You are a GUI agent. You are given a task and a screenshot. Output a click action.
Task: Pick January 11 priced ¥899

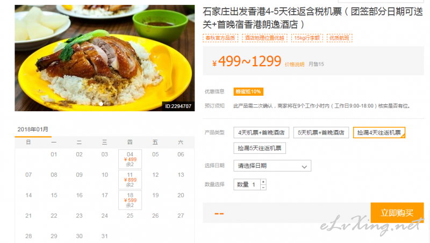point(130,180)
